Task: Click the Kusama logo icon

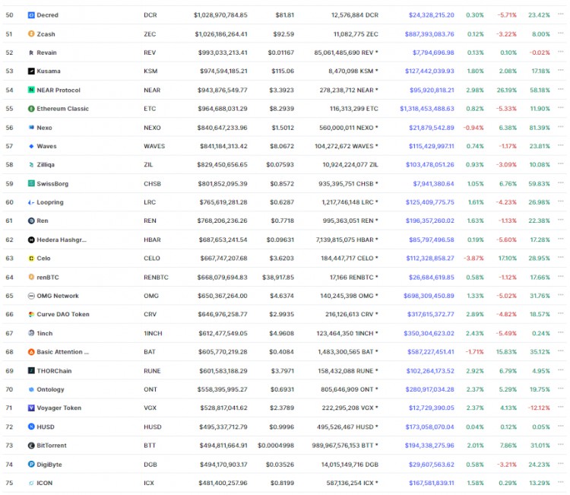Action: pos(31,71)
